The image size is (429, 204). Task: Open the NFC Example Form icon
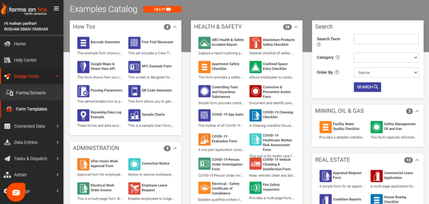(135, 67)
